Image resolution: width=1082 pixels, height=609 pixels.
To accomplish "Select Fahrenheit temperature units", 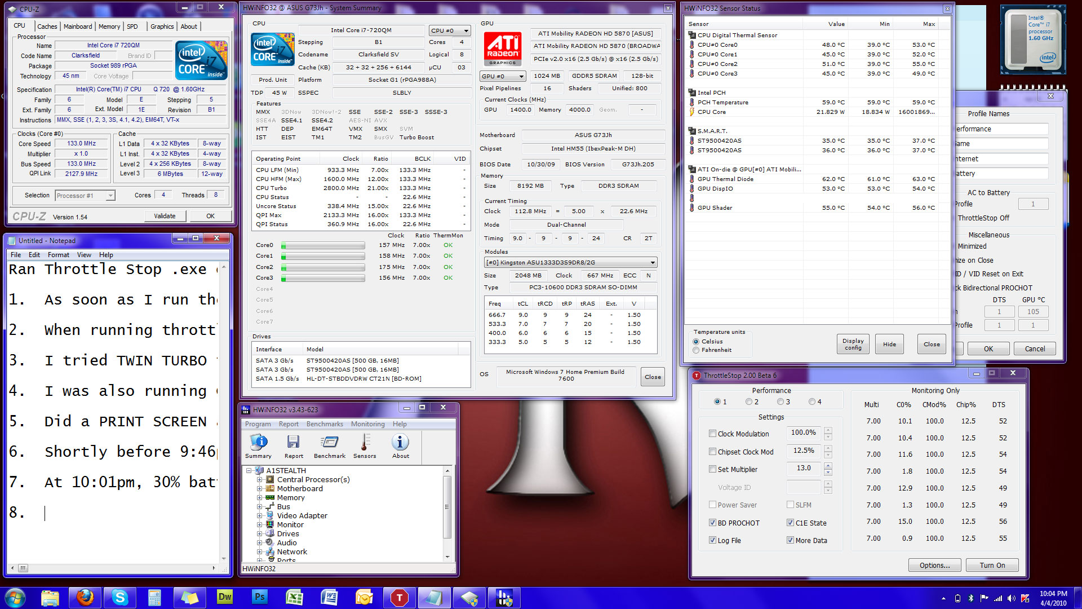I will tap(697, 350).
